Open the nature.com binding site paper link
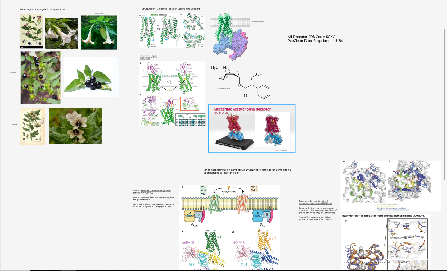This screenshot has width=447, height=271. 316,202
